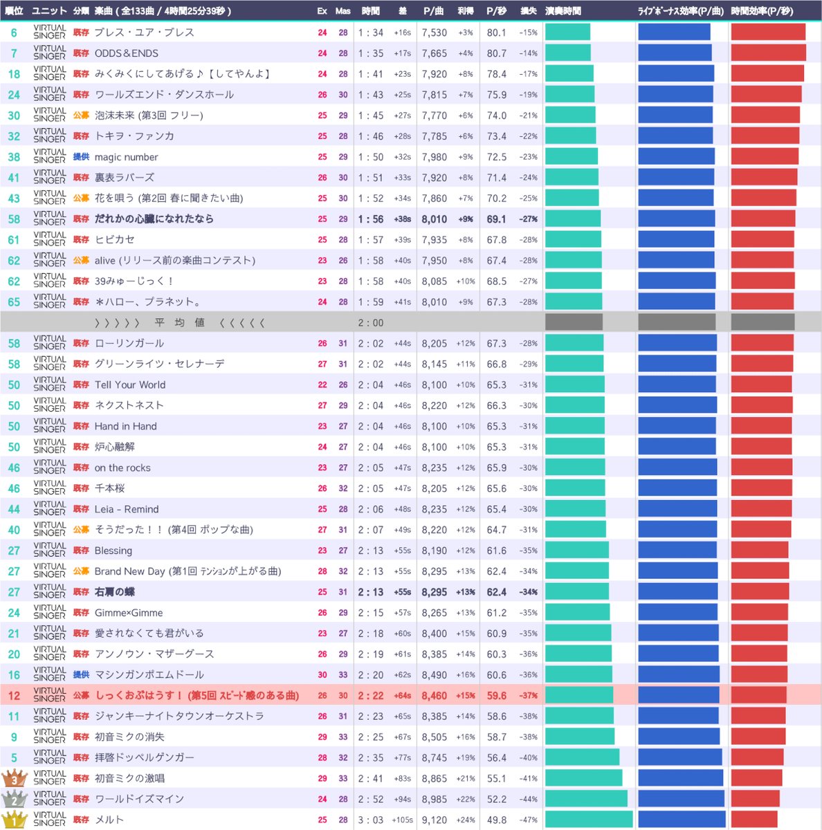Click the bold song title 右肩の蝶
The height and width of the screenshot is (830, 822).
tap(115, 592)
